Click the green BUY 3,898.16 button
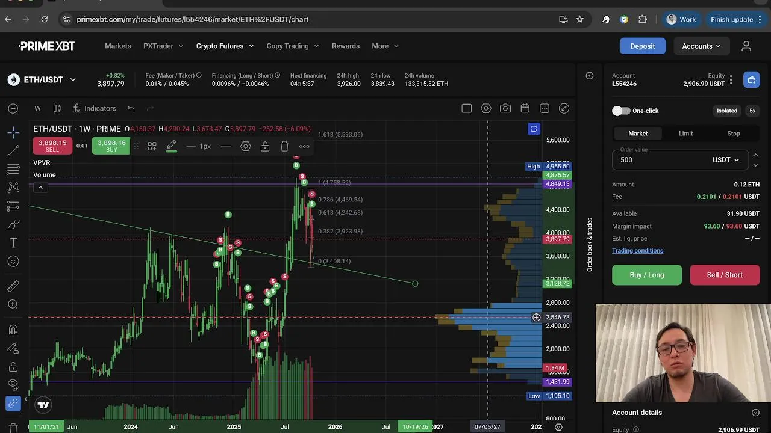This screenshot has width=771, height=433. [x=111, y=146]
